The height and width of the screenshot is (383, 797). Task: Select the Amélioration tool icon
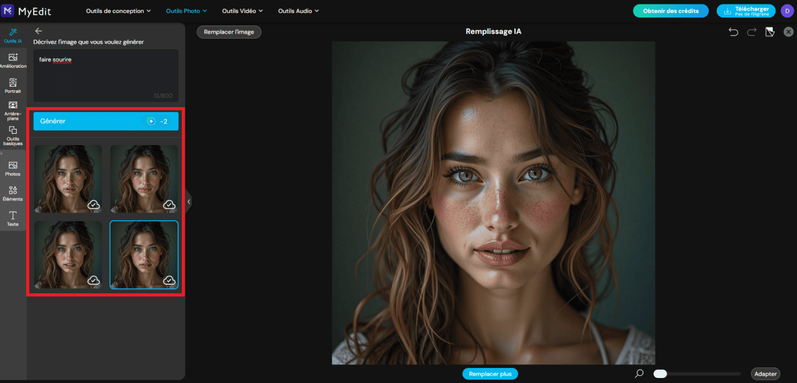[x=12, y=60]
